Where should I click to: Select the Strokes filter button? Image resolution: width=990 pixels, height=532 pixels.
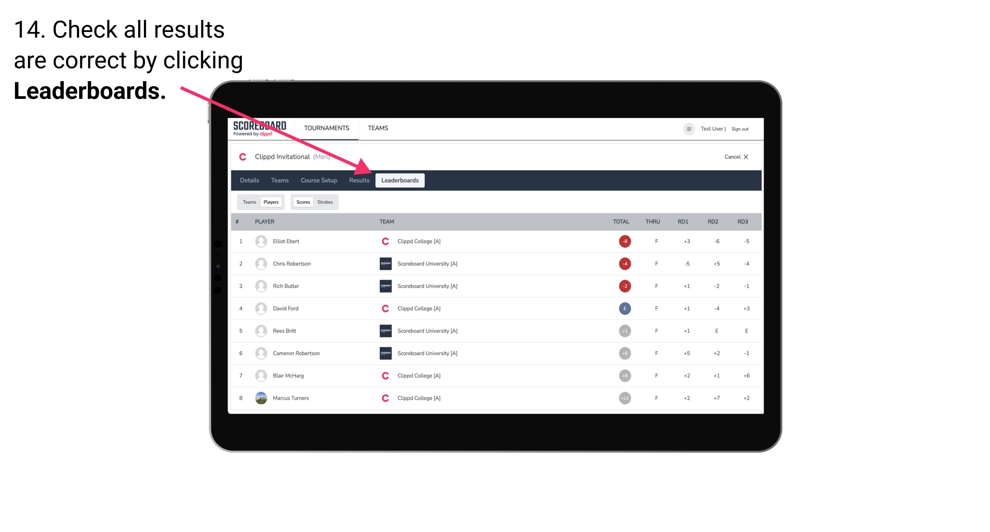[326, 202]
